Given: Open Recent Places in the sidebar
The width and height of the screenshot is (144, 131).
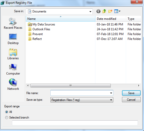Looking at the screenshot, I should tap(13, 23).
